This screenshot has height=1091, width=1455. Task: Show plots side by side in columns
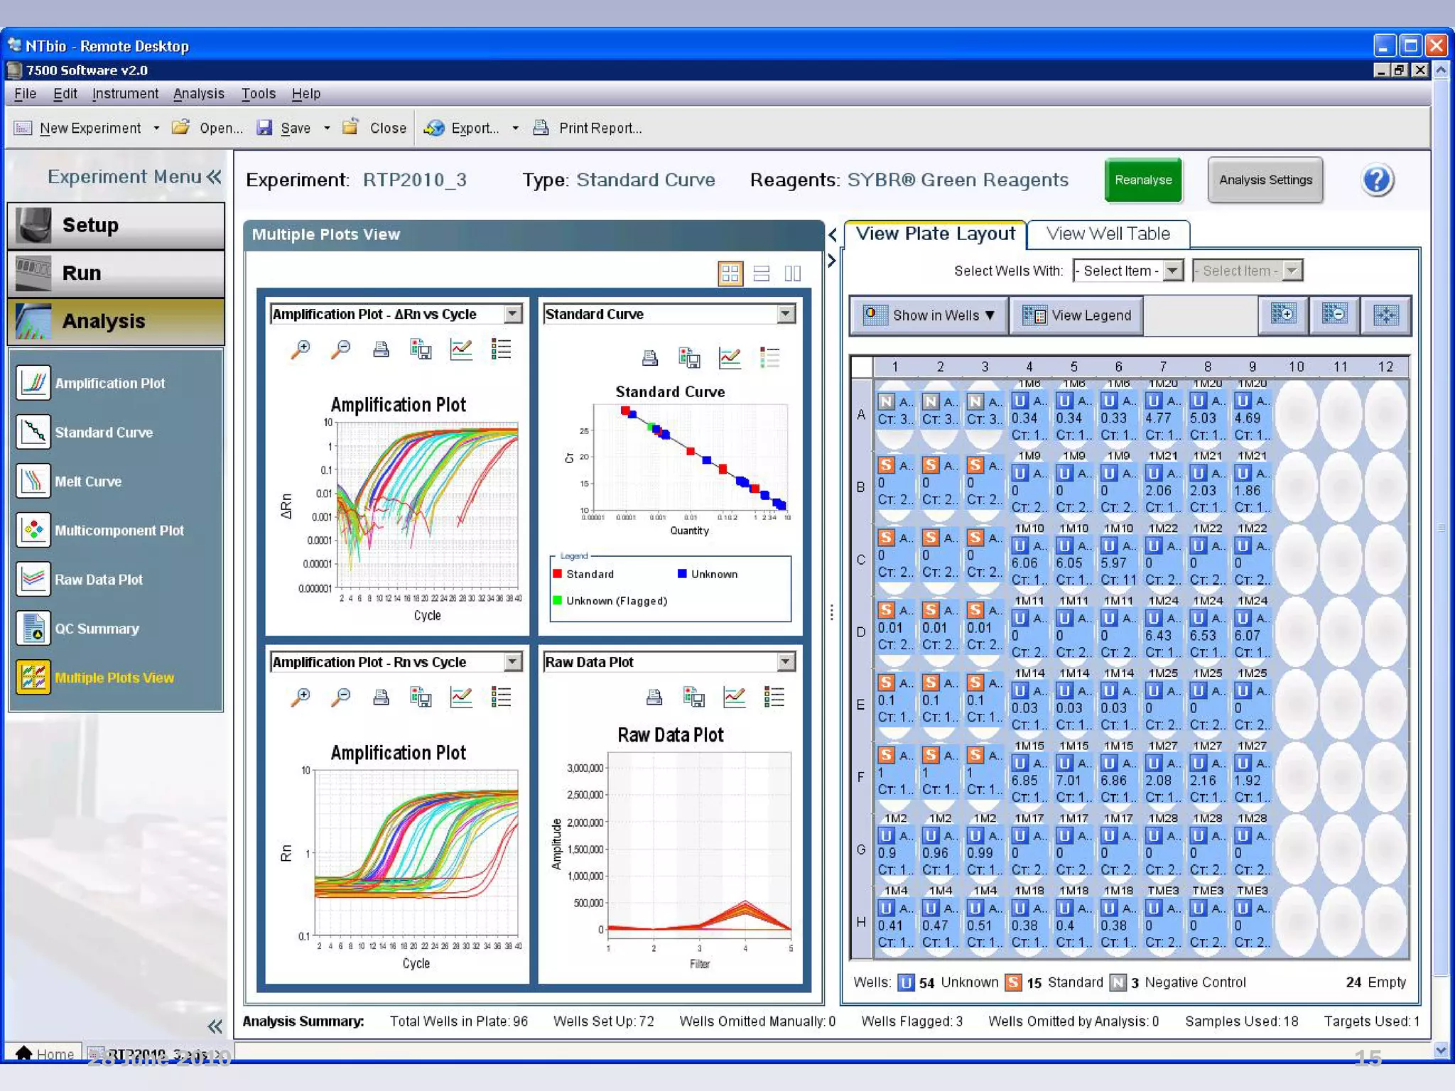pos(793,273)
